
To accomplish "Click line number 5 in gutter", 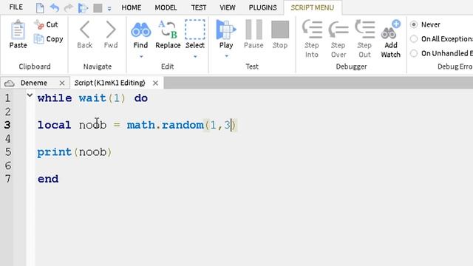I will 8,152.
